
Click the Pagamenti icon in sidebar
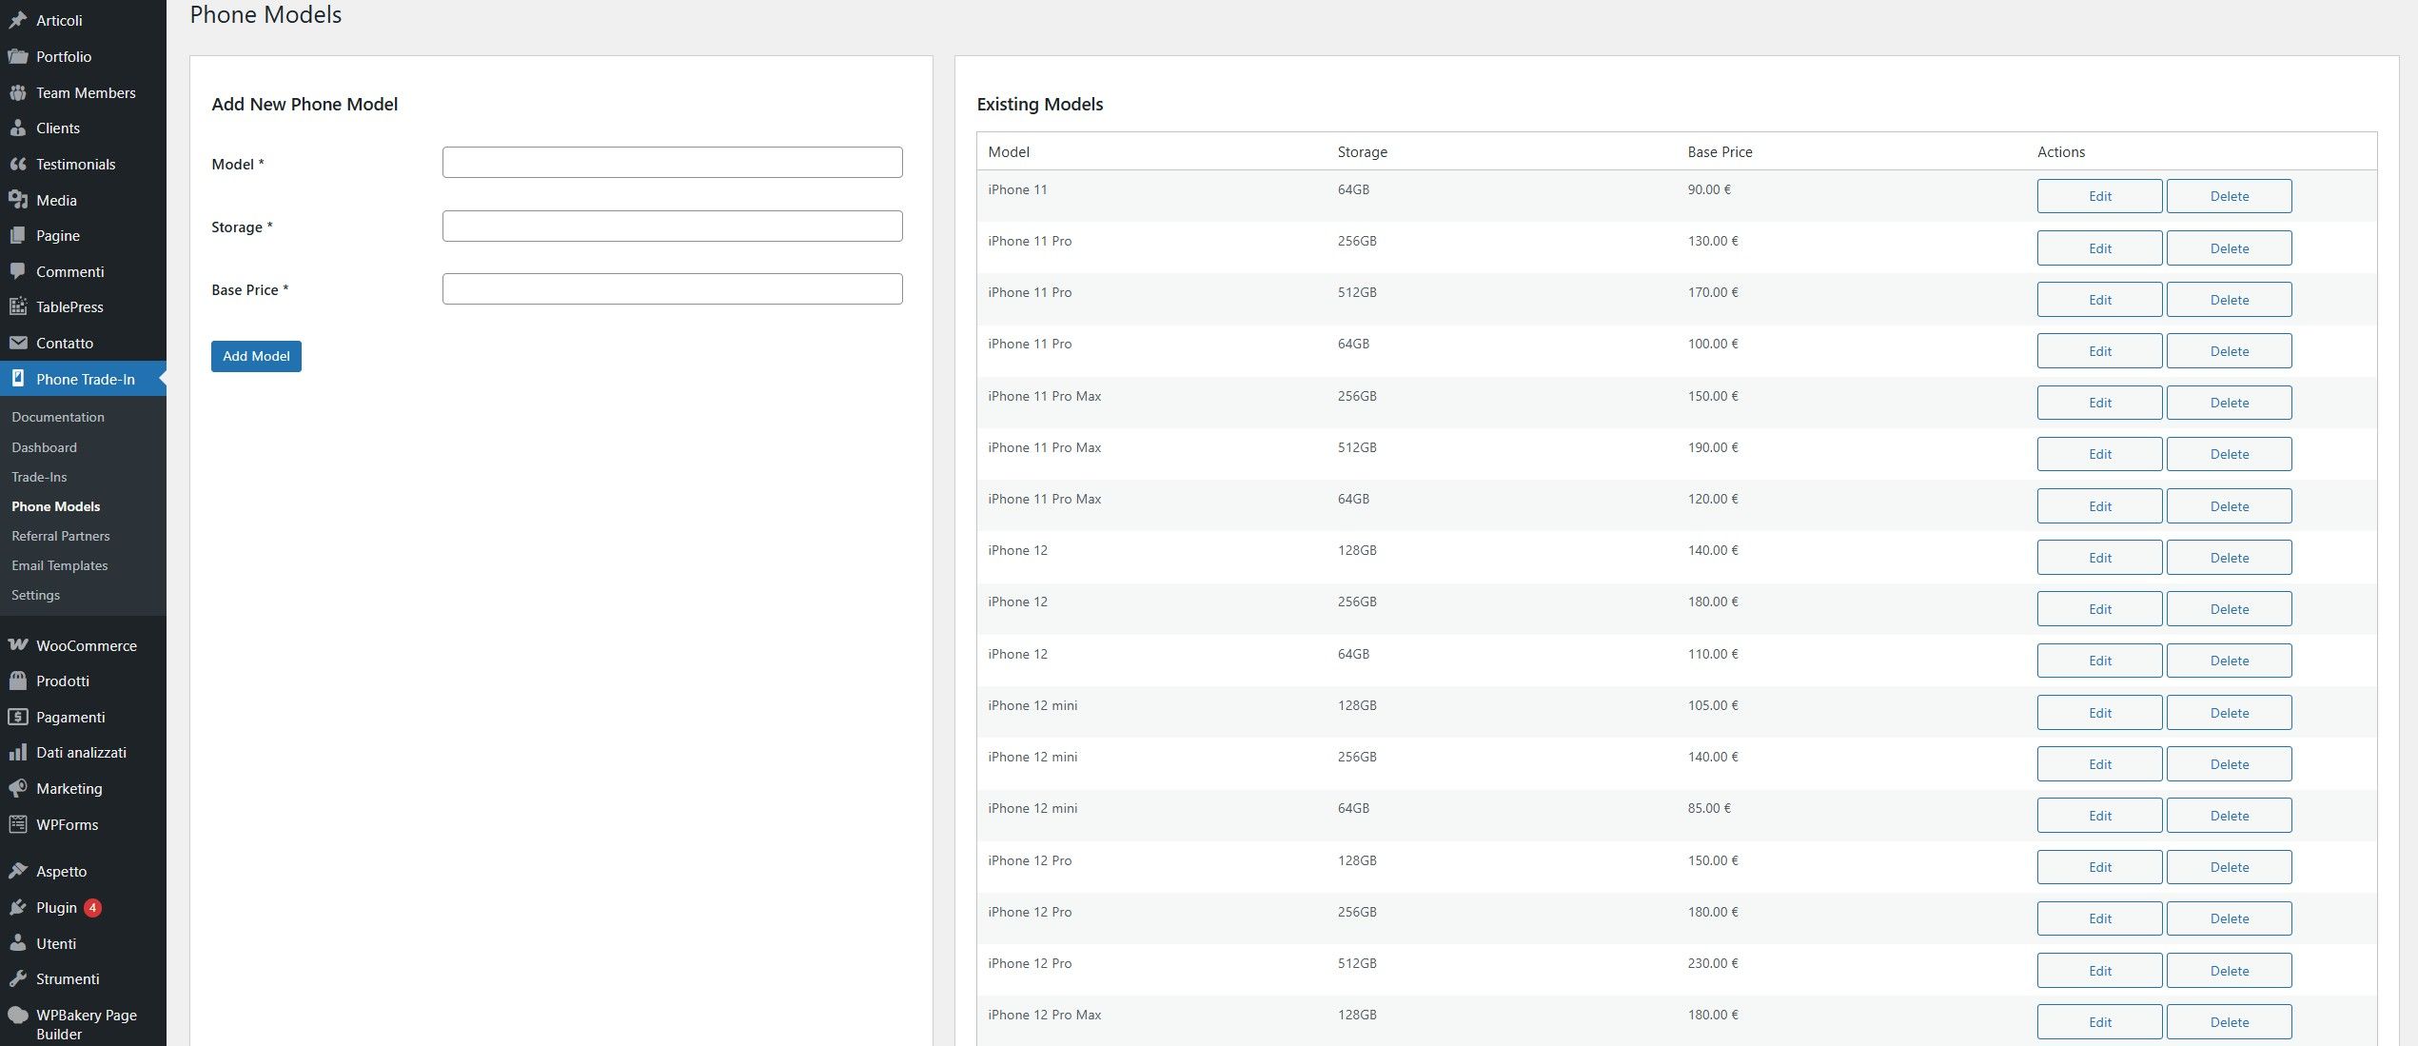17,717
